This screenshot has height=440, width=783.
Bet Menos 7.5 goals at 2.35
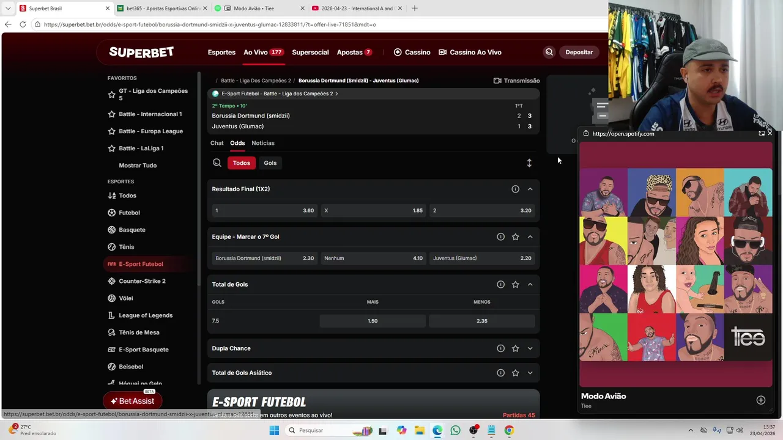click(482, 321)
